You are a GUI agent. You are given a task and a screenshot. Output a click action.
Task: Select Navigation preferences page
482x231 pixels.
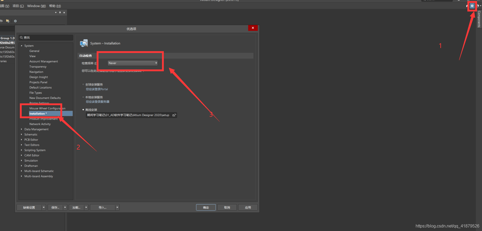(x=36, y=72)
